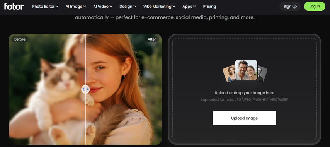Click the blurred cat side of the photo
Viewport: 330px width, 147px height.
(47, 89)
